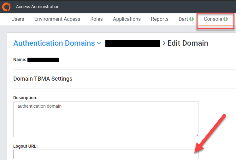This screenshot has width=236, height=160.
Task: Select the Applications tab
Action: tap(127, 19)
